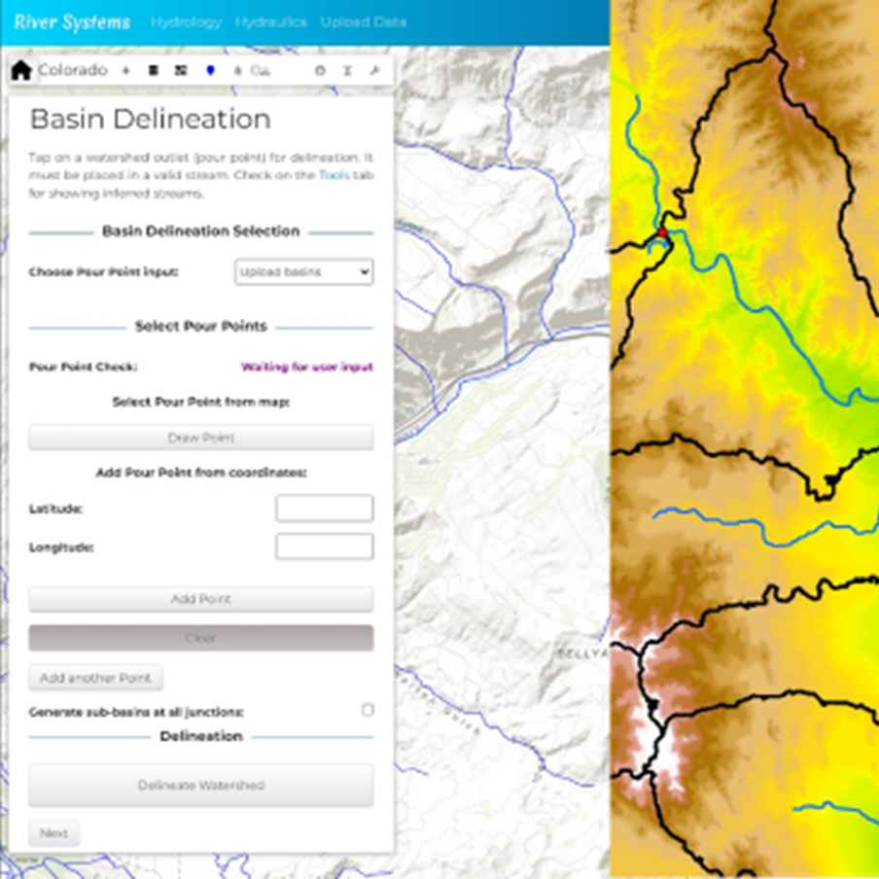Click the plus icon beside Colorado
This screenshot has width=879, height=879.
(x=125, y=71)
